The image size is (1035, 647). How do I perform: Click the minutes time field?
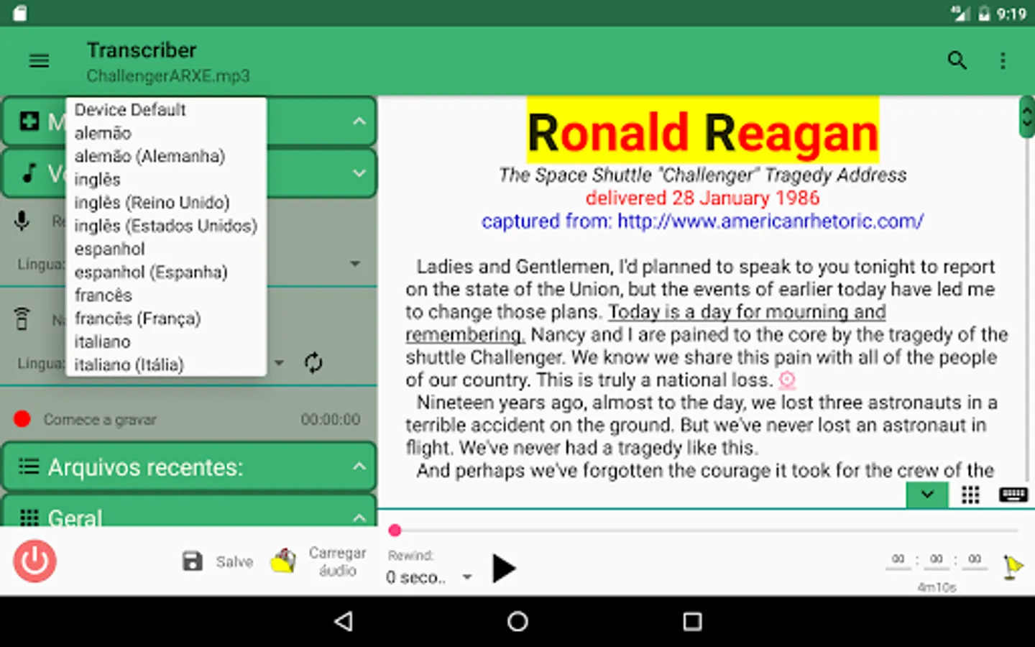click(937, 559)
